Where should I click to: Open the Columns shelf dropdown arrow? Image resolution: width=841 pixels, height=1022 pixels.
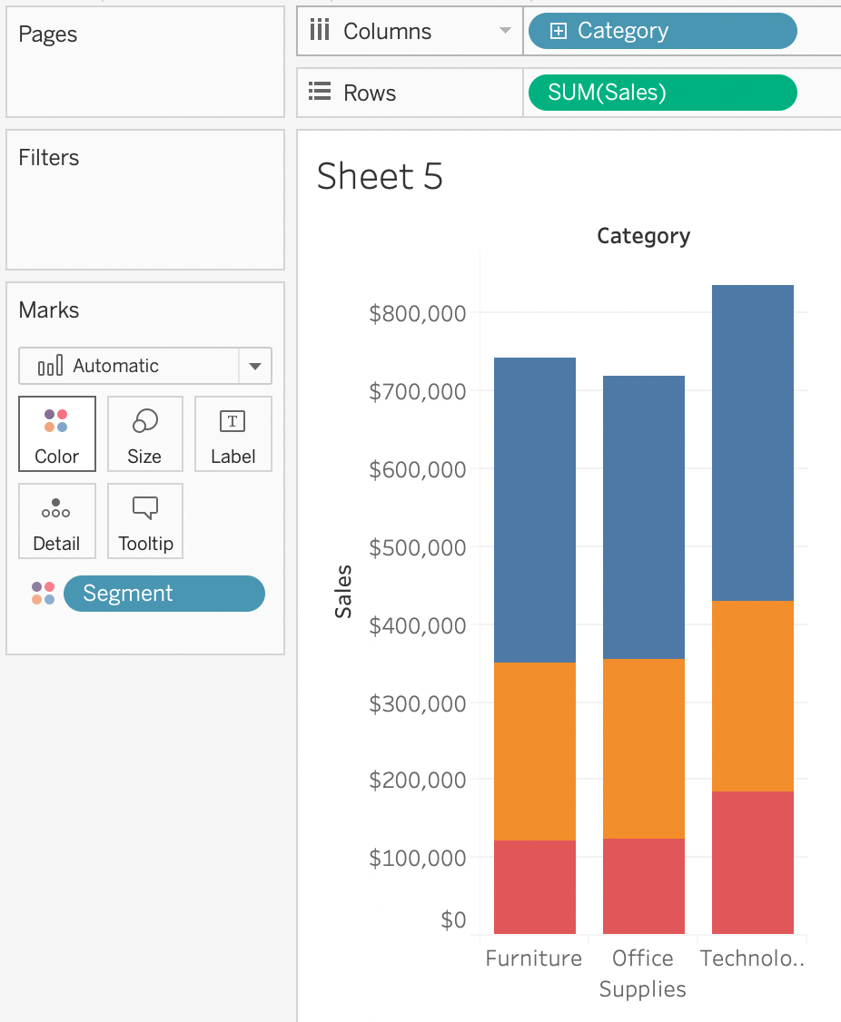click(506, 31)
